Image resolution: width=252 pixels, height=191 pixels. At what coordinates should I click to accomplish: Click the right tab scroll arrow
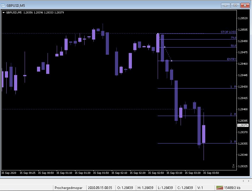click(x=249, y=181)
